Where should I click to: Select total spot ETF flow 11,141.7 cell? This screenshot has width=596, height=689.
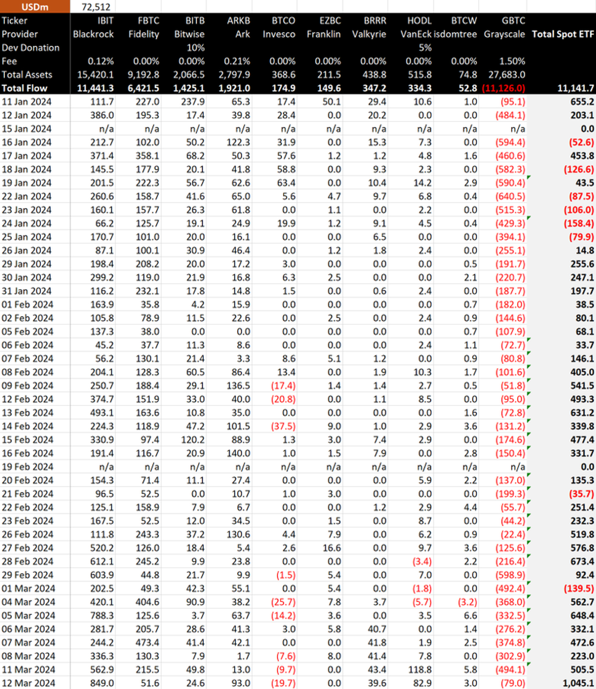click(x=575, y=88)
